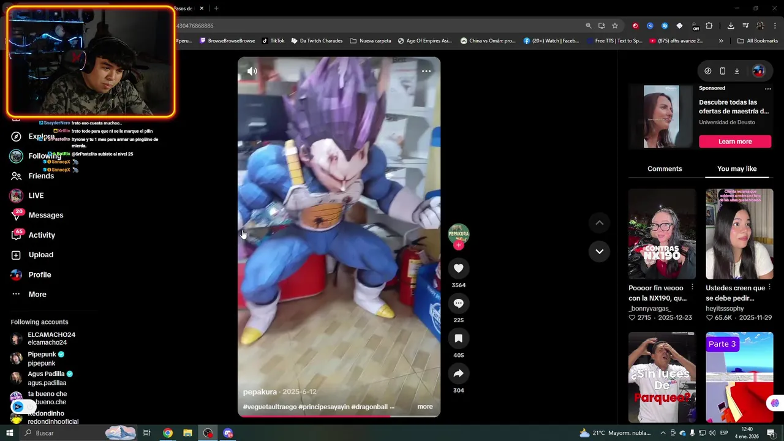Expand hidden bookmarks with double chevron

[x=721, y=41]
